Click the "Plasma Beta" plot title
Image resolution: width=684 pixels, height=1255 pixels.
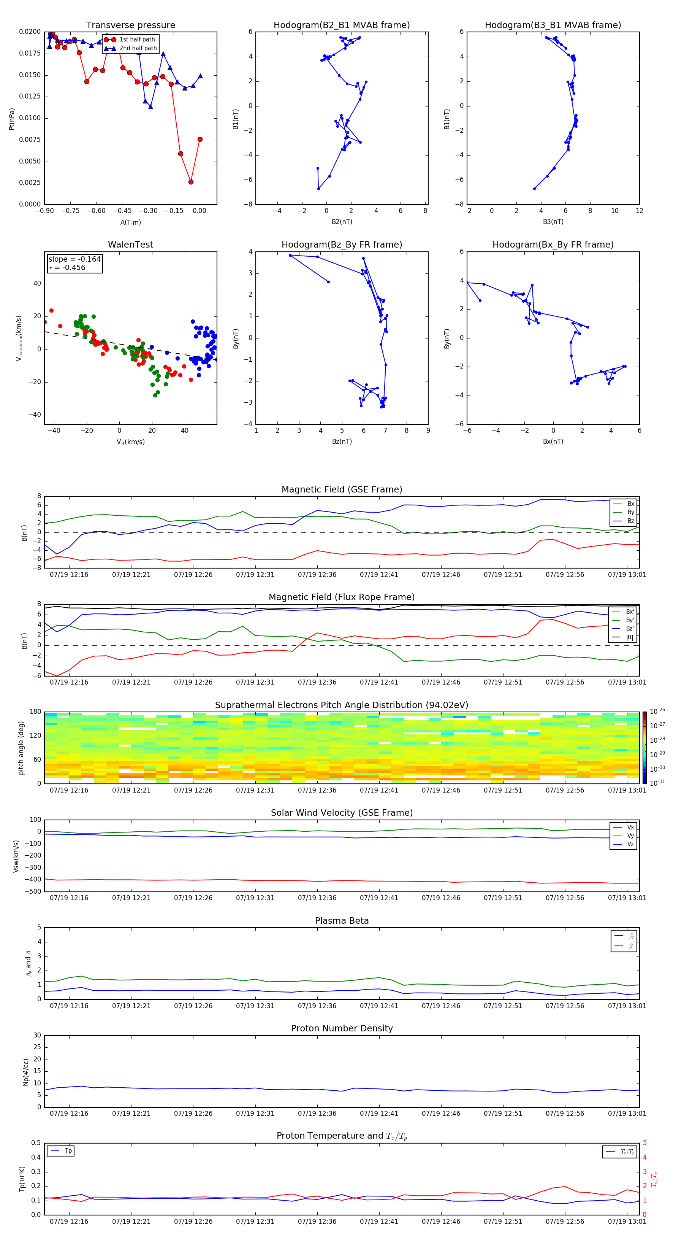pyautogui.click(x=342, y=921)
